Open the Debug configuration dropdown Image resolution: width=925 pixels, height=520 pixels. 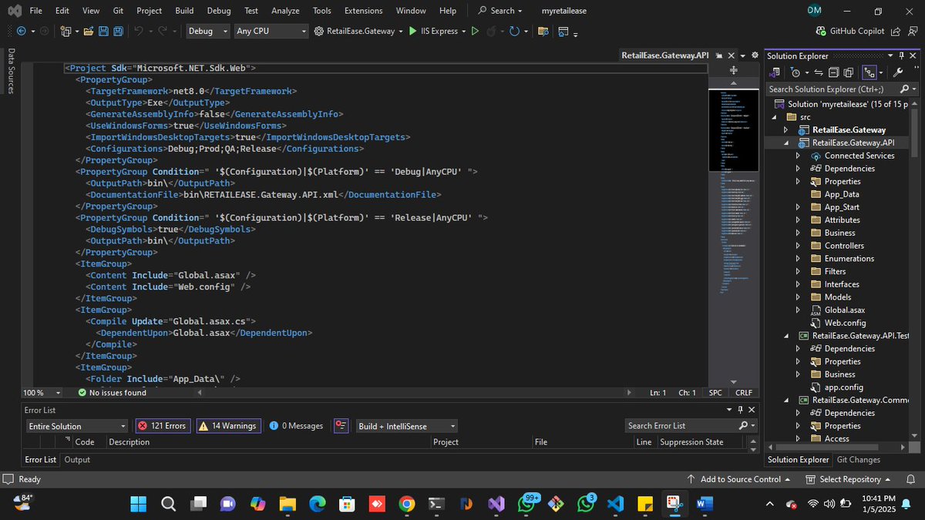[x=208, y=32]
